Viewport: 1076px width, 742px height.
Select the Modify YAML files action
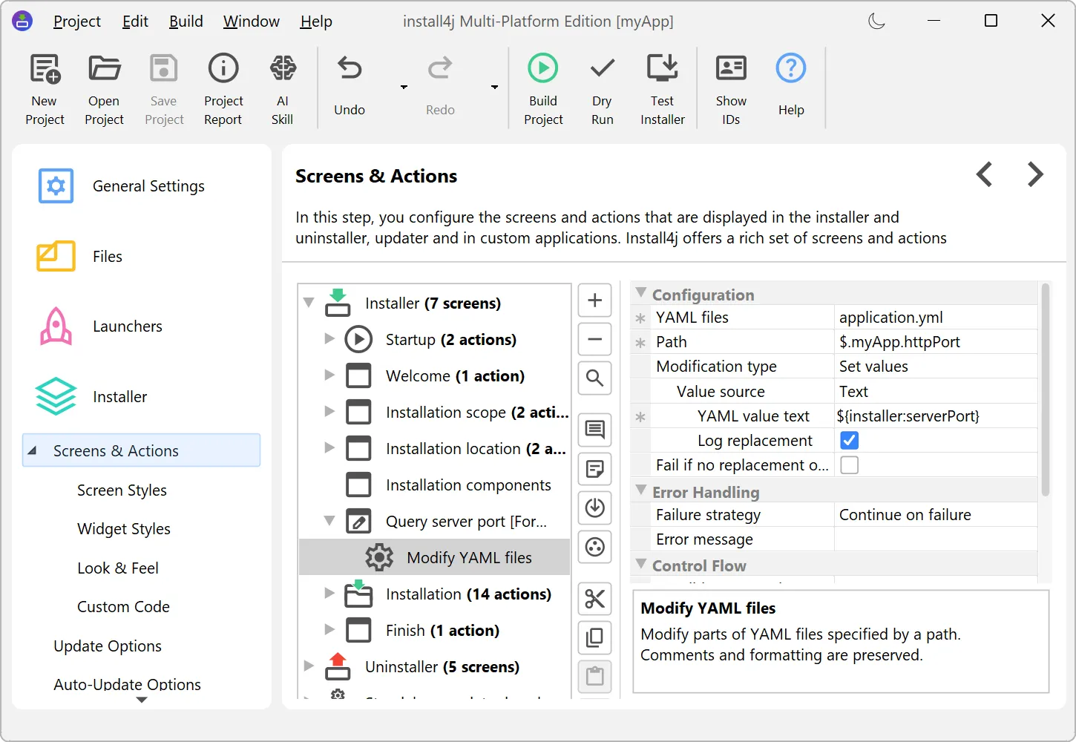click(x=435, y=557)
